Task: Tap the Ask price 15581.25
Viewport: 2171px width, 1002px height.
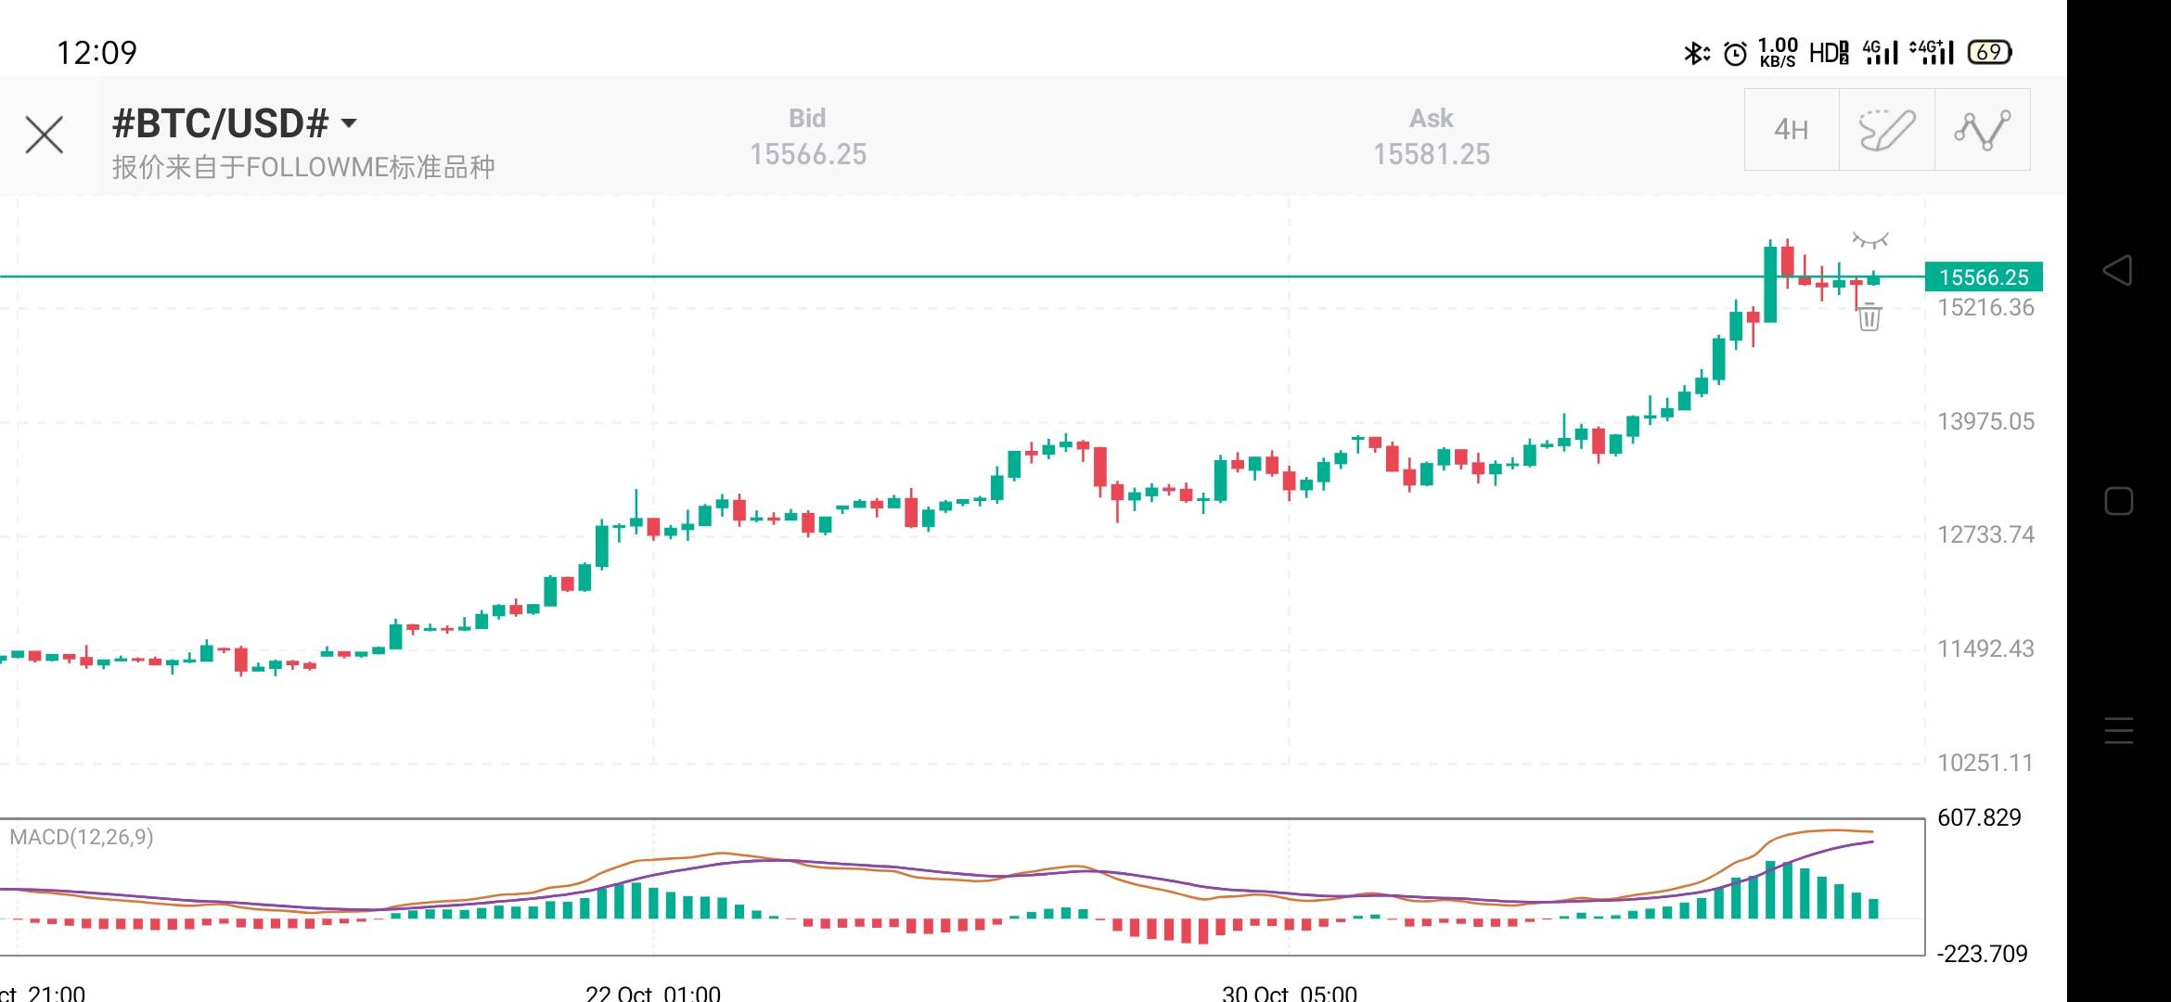Action: tap(1431, 154)
